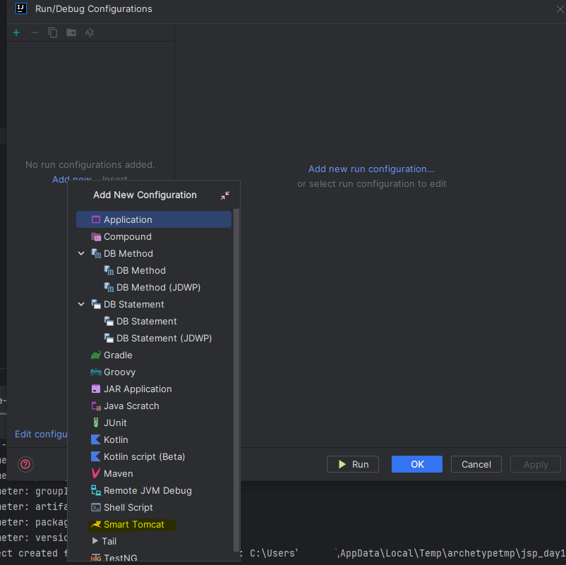Click the Cancel button

476,464
